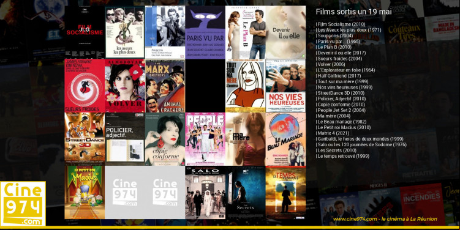Open the Film Socialisme poster
The image size is (460, 230).
(85, 32)
